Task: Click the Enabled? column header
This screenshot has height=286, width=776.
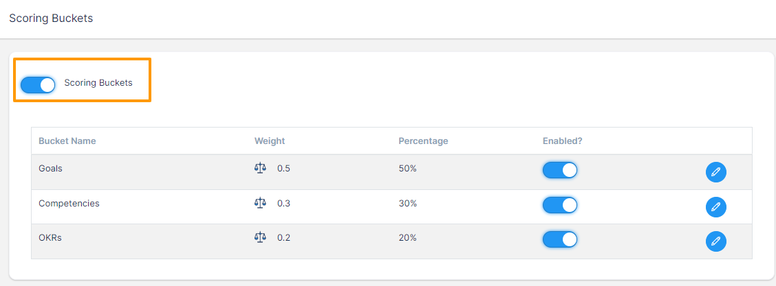Action: pyautogui.click(x=562, y=141)
